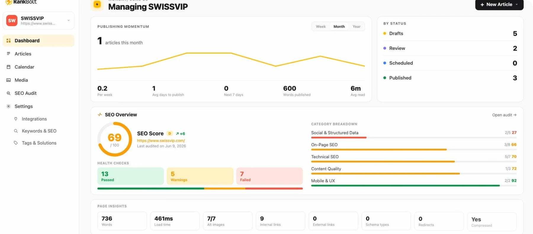The width and height of the screenshot is (533, 234).
Task: Click the 7 Failed health check card
Action: click(x=269, y=176)
